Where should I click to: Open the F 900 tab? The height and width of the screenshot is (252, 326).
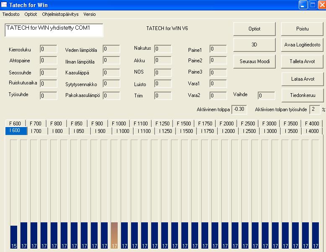pyautogui.click(x=97, y=124)
